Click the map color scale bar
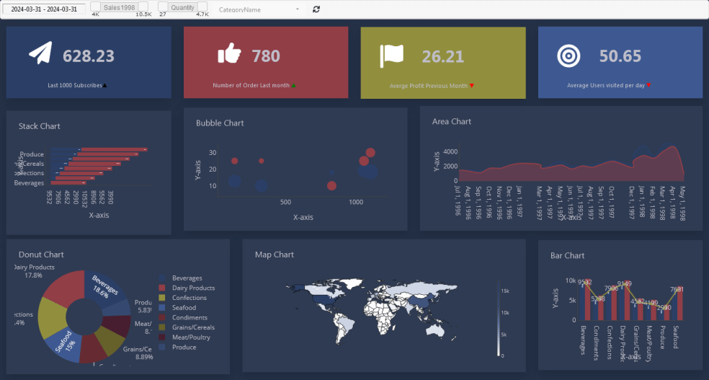The image size is (709, 380). click(x=499, y=318)
